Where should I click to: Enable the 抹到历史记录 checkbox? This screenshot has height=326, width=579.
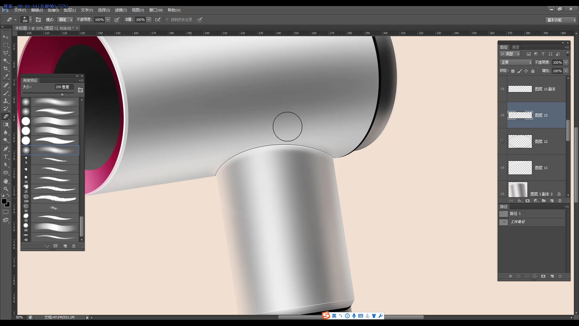pos(167,20)
